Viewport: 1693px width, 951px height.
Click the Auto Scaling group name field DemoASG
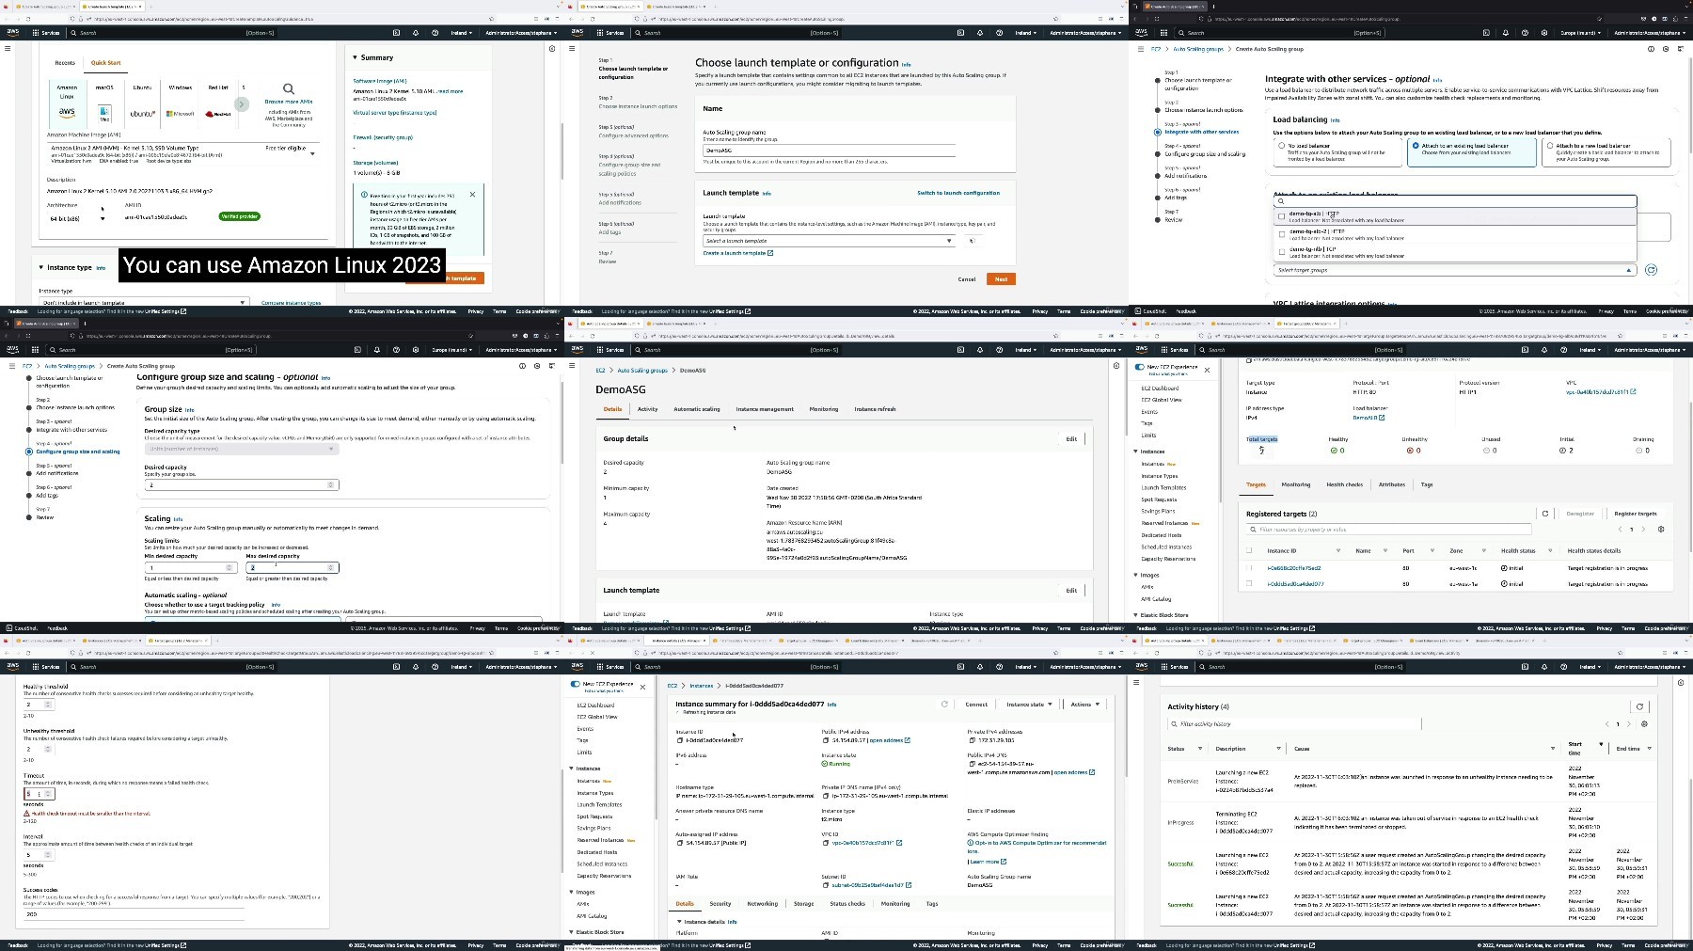829,151
